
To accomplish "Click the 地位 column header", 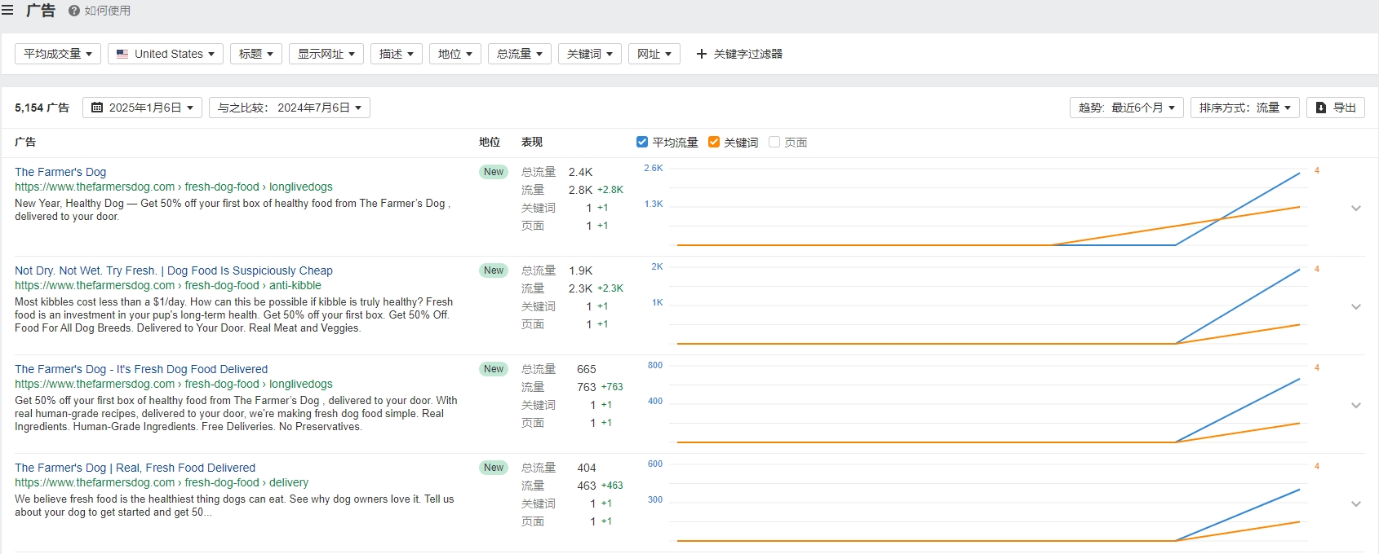I will (490, 142).
